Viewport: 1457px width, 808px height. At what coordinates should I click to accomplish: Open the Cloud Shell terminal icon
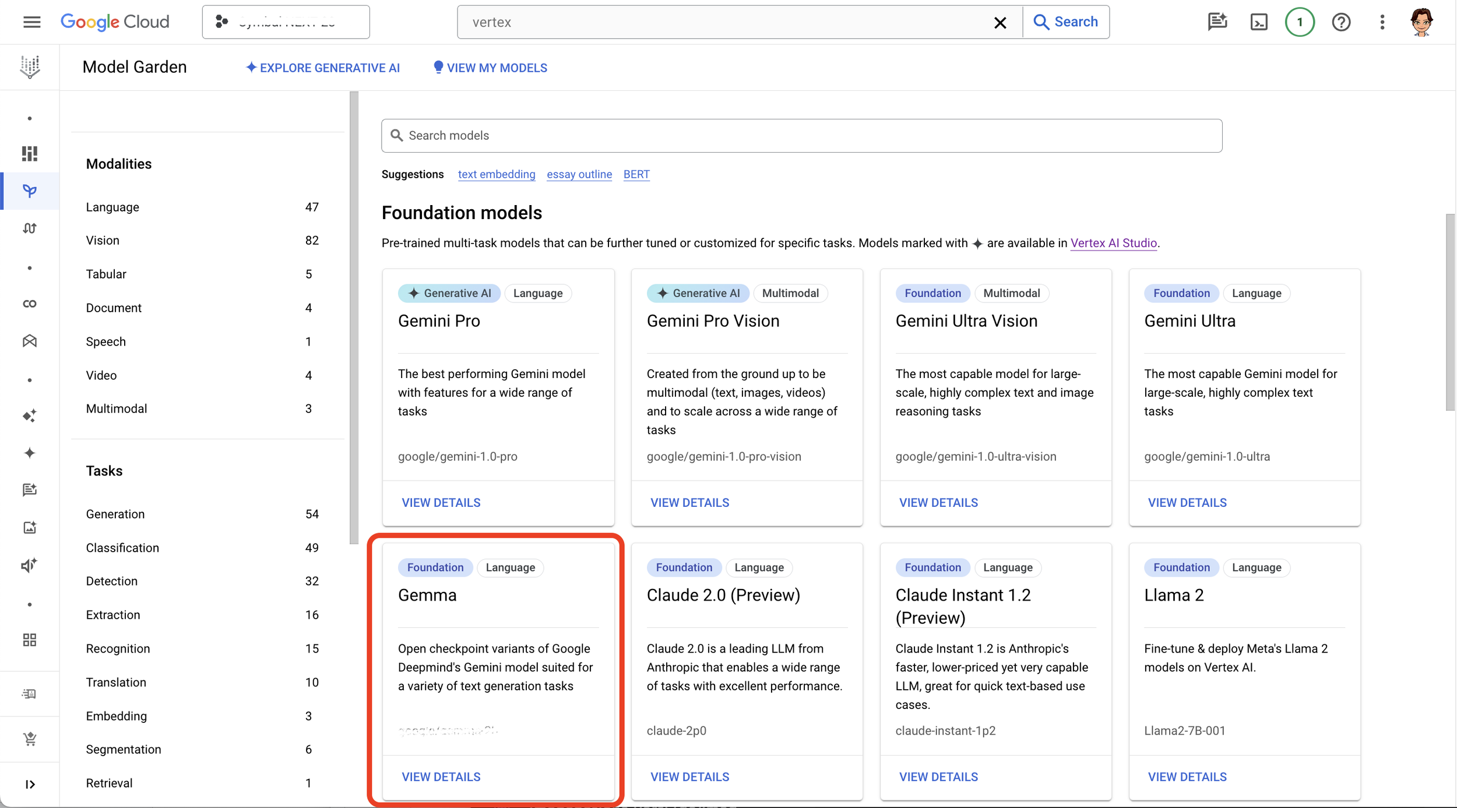coord(1258,22)
